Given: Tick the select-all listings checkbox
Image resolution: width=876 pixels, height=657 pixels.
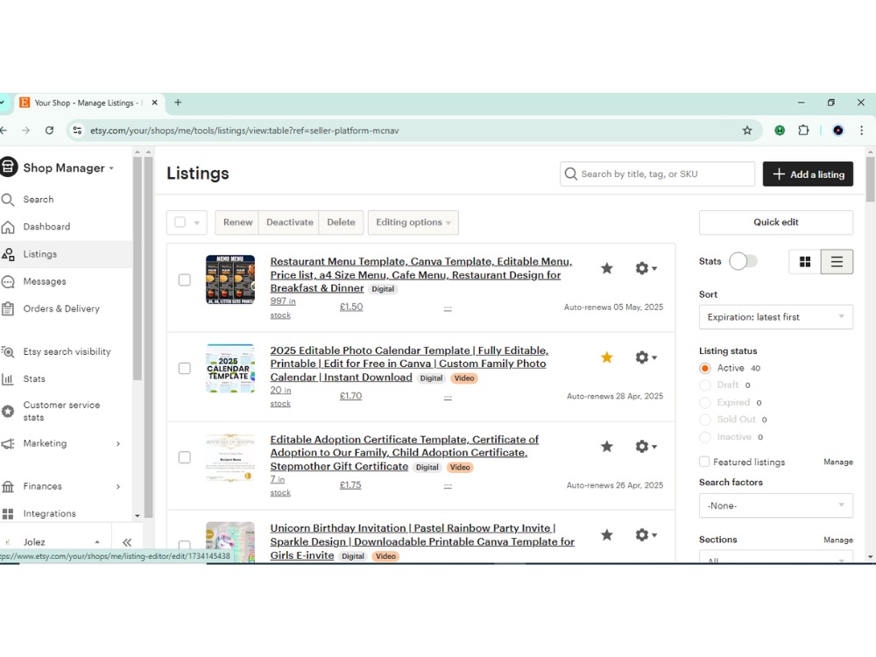Looking at the screenshot, I should pyautogui.click(x=180, y=223).
